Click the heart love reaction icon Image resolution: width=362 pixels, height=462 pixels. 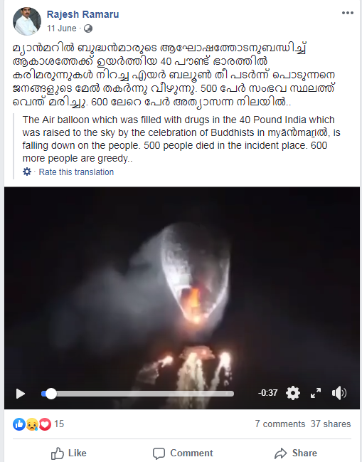(45, 424)
